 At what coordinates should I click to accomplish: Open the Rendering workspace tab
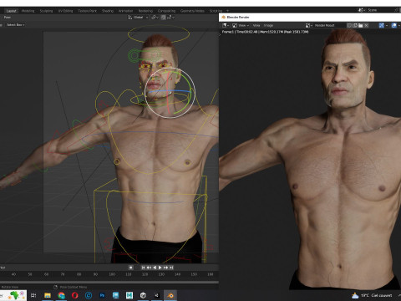click(x=145, y=11)
